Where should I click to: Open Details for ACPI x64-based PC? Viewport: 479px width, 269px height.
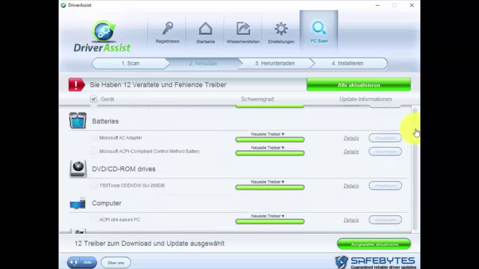(x=351, y=220)
